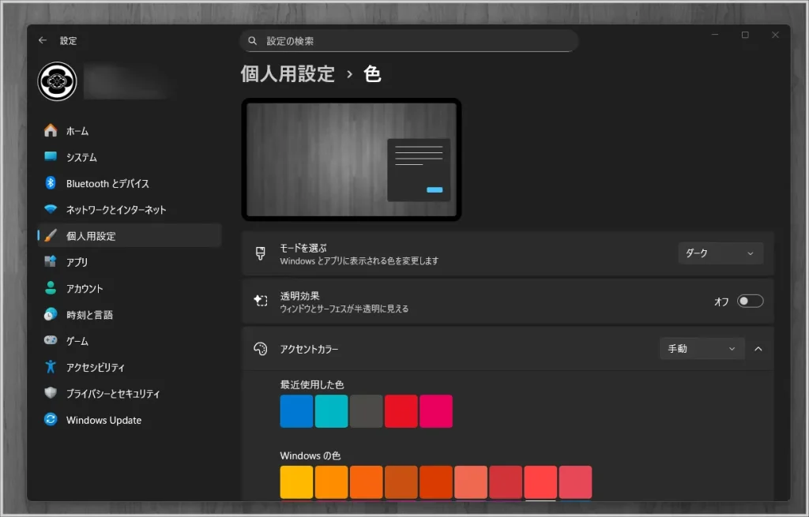This screenshot has height=517, width=809.
Task: Collapse the アクセントカラー section chevron
Action: (758, 348)
